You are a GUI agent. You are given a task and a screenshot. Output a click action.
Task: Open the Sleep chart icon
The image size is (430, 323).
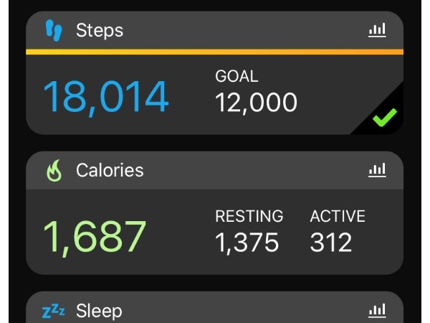click(x=377, y=310)
